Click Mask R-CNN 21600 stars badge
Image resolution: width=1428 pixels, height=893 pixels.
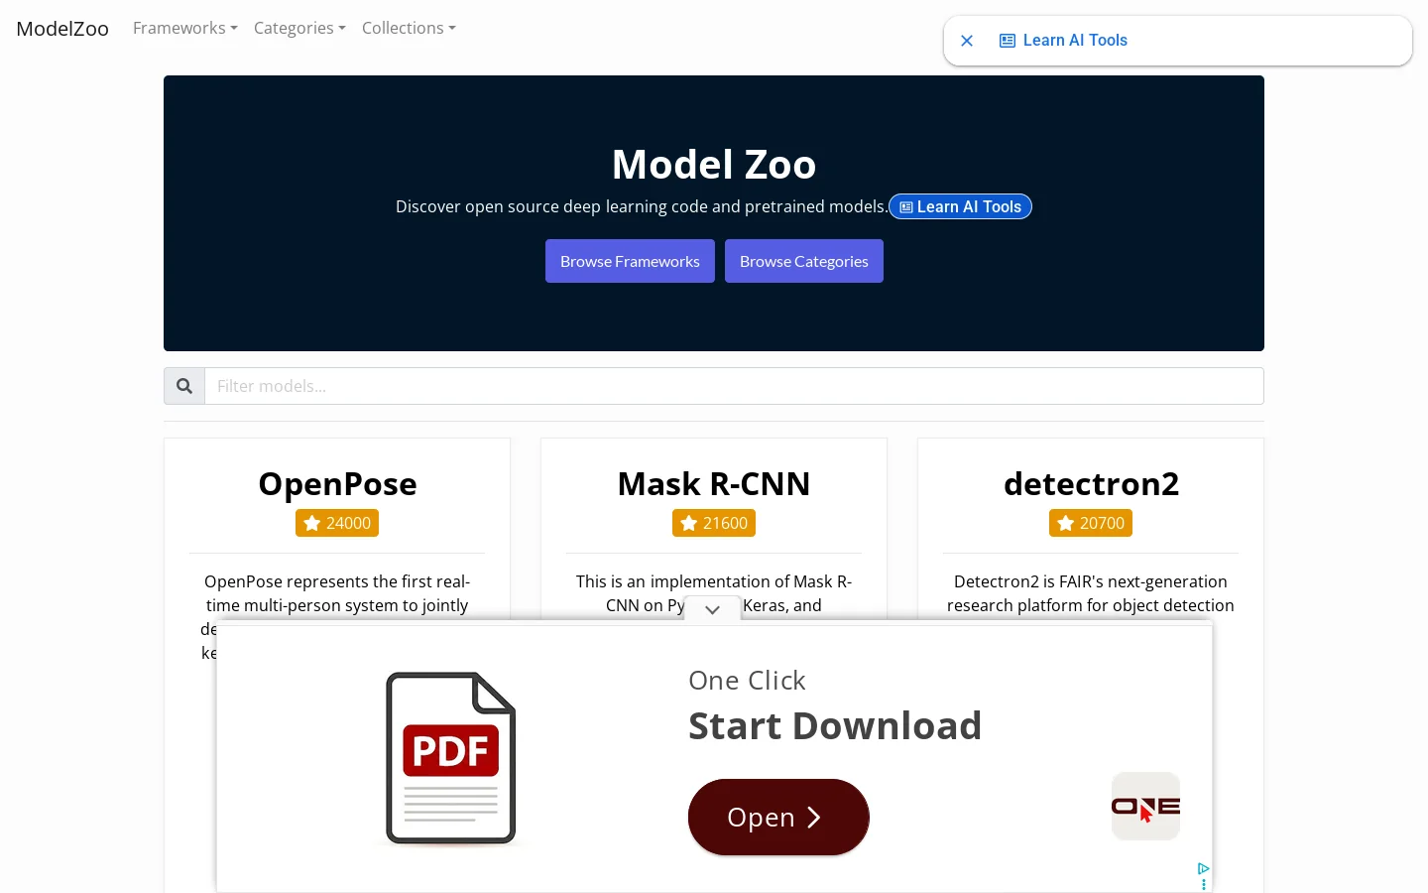click(714, 523)
